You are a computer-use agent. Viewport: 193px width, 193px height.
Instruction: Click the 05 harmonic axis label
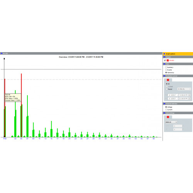(21, 139)
